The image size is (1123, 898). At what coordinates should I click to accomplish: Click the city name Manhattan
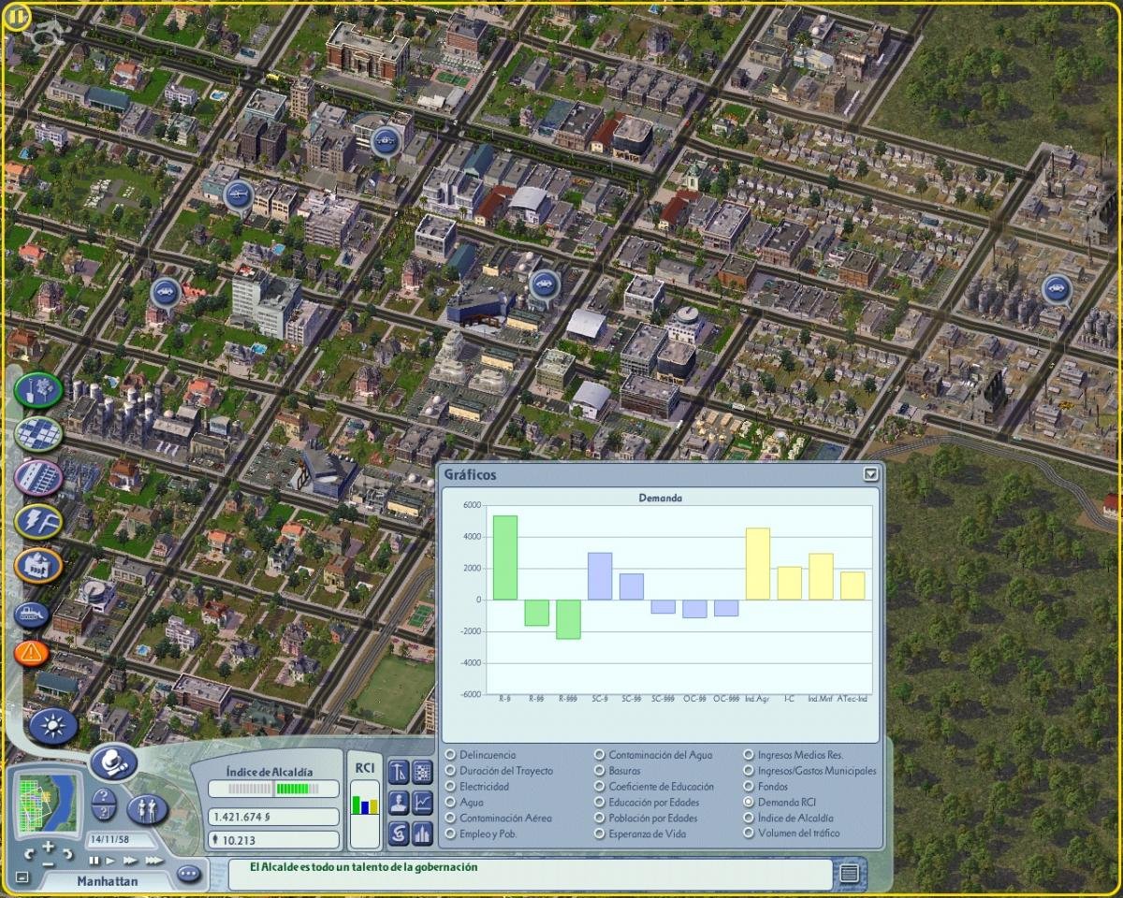[x=108, y=881]
